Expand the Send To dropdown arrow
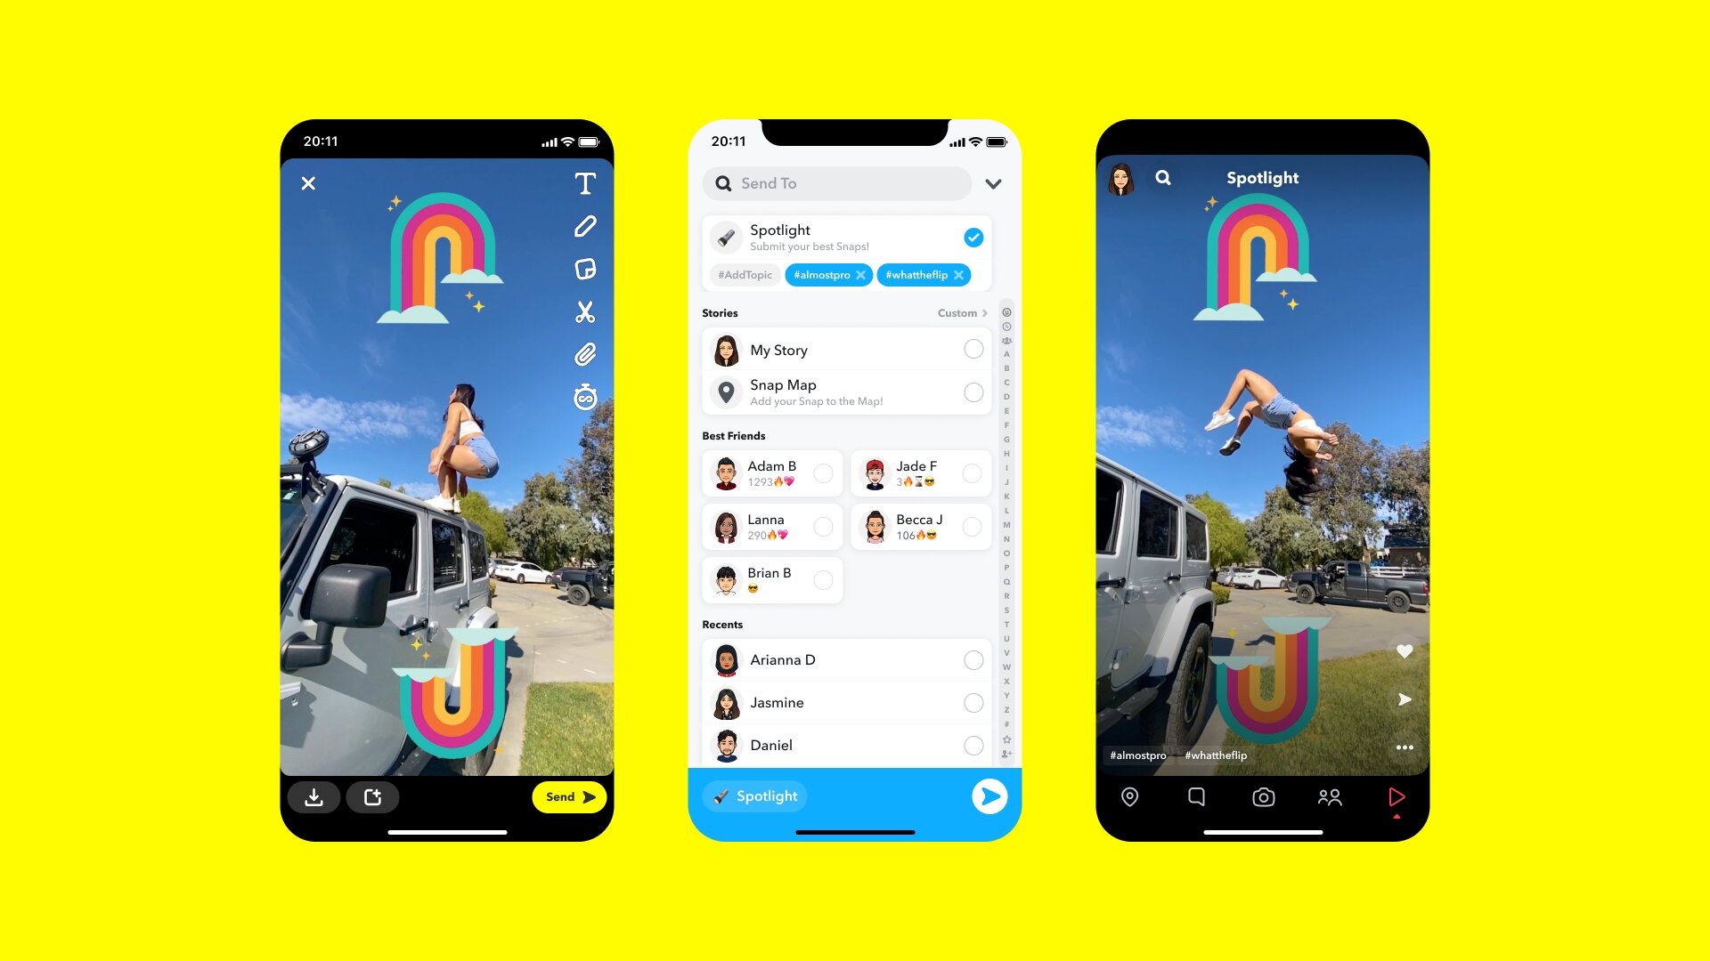Image resolution: width=1710 pixels, height=961 pixels. click(x=996, y=182)
